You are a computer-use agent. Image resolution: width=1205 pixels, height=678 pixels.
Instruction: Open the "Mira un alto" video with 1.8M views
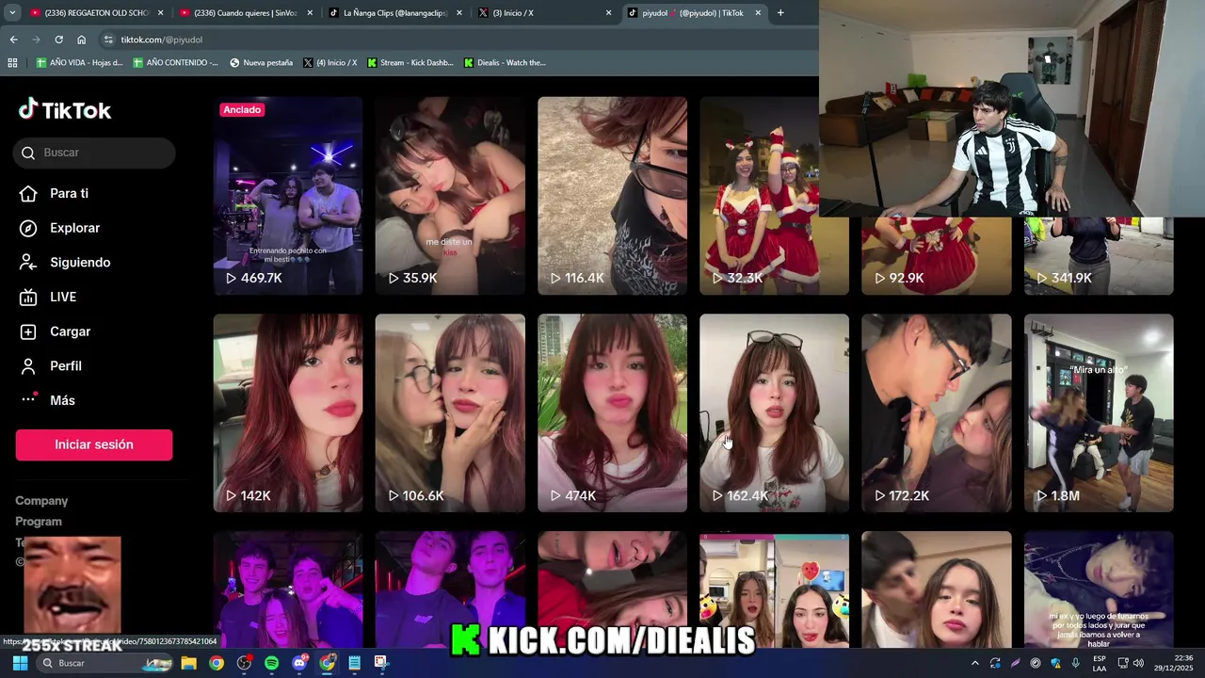(1099, 412)
